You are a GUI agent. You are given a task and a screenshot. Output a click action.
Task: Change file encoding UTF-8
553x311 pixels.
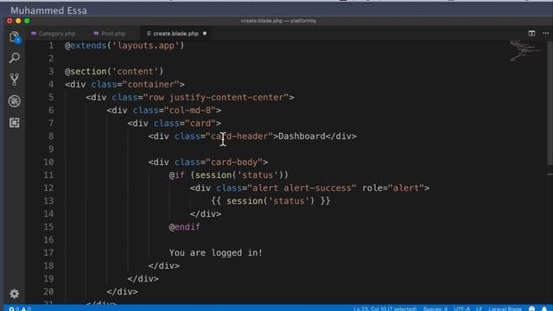pos(461,308)
